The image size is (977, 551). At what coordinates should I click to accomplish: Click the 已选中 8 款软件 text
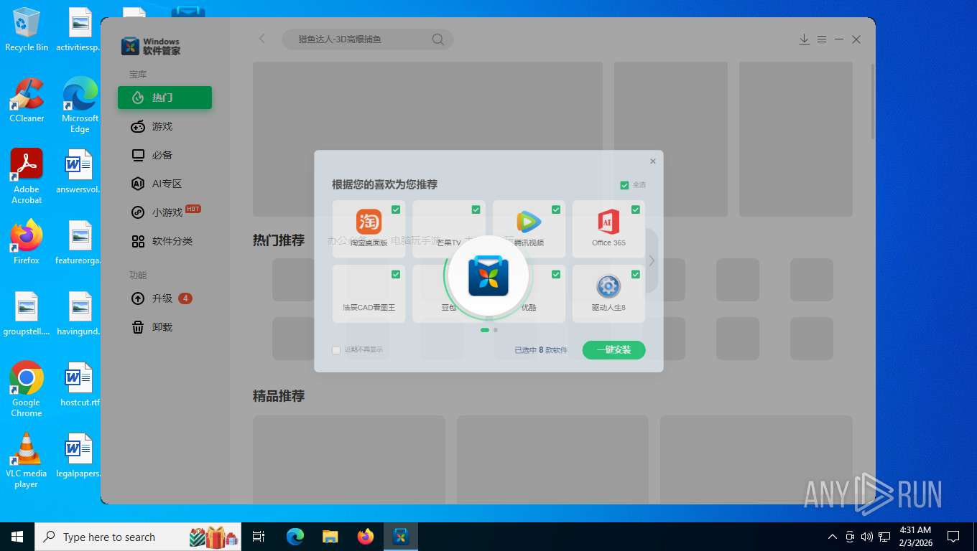(x=541, y=350)
